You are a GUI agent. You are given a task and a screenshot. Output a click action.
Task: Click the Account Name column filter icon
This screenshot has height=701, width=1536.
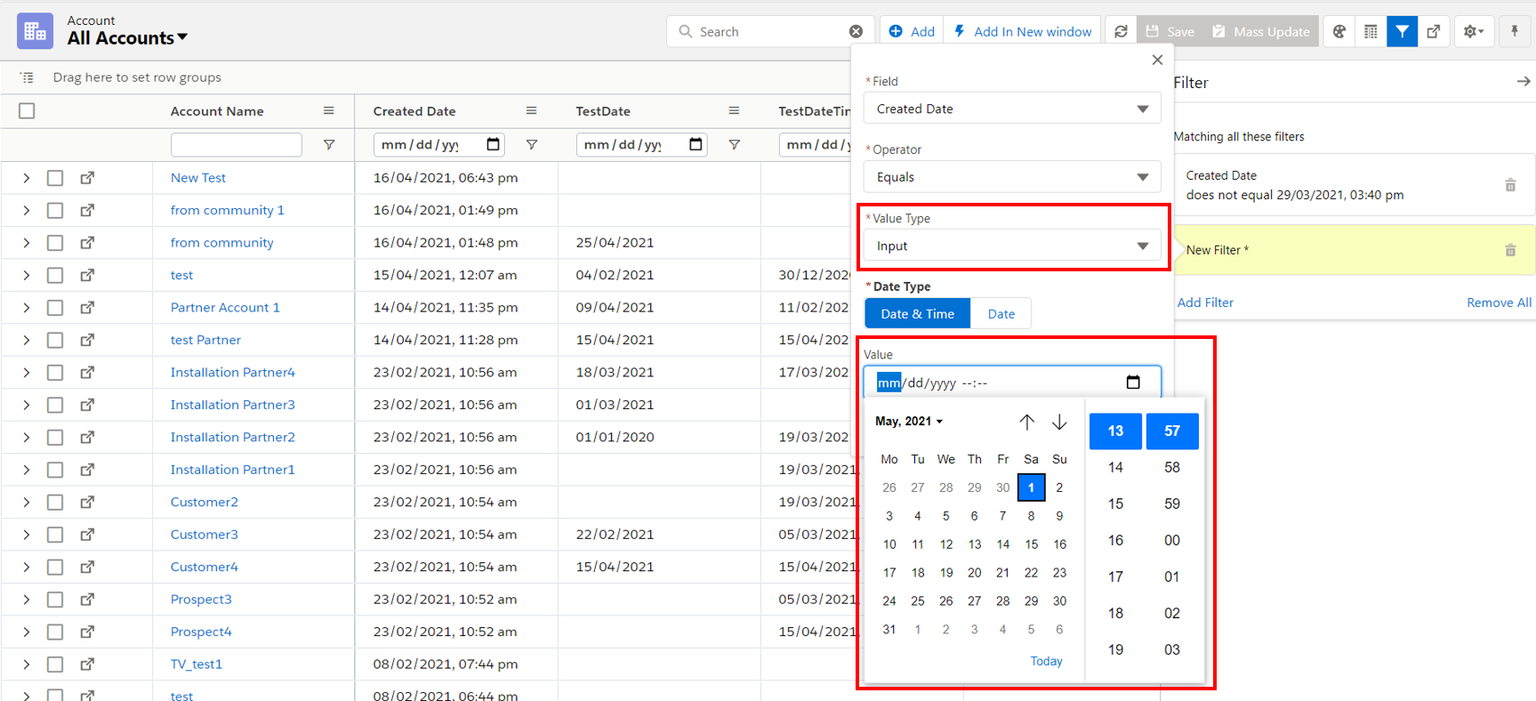pos(329,144)
